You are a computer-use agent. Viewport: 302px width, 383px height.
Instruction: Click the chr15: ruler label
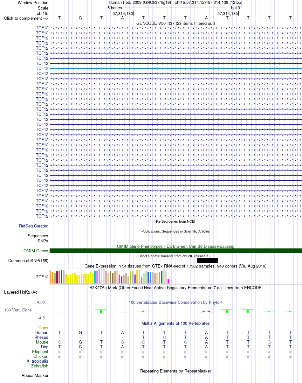[43, 13]
